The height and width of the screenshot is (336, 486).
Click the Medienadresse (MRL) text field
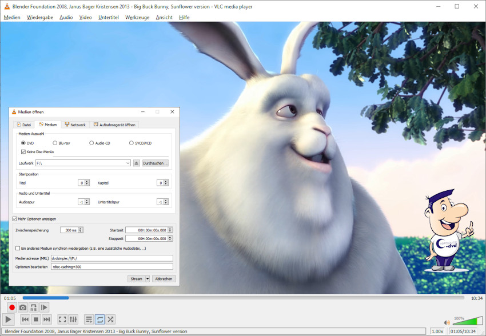pyautogui.click(x=111, y=258)
